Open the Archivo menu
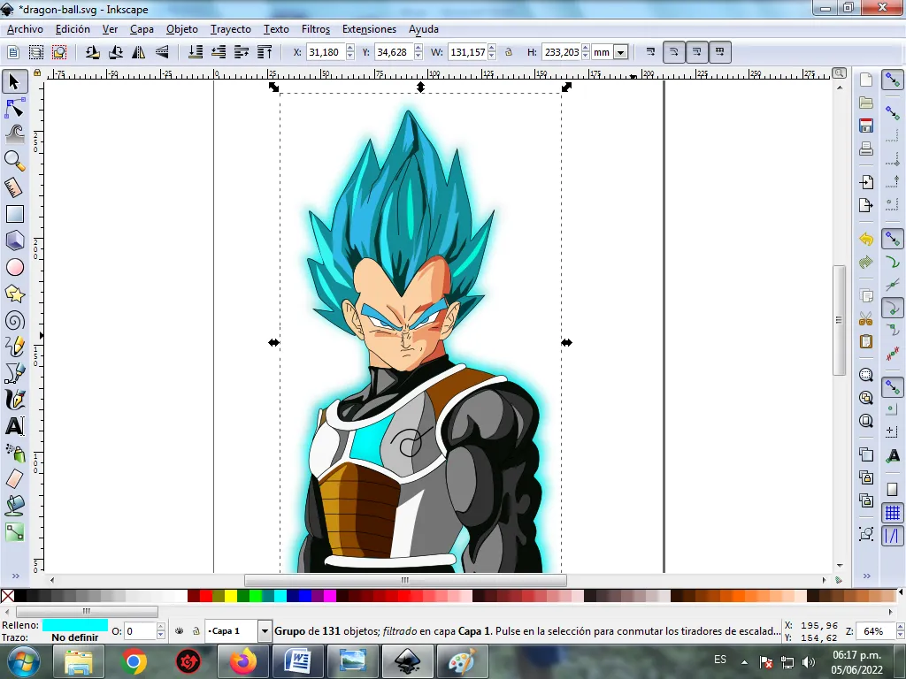This screenshot has height=679, width=906. pyautogui.click(x=25, y=29)
